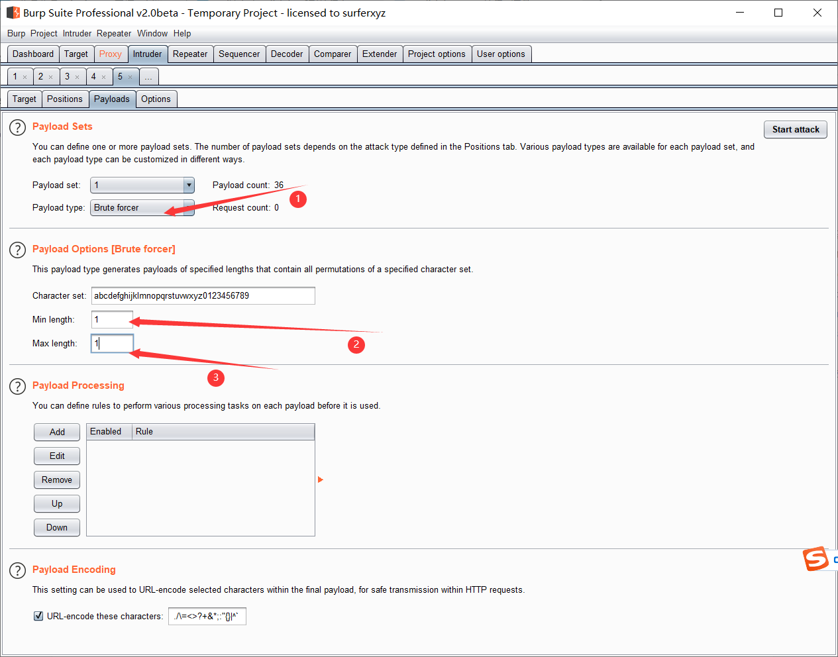Click the Burp Suite logo icon
The width and height of the screenshot is (838, 657).
click(x=13, y=13)
